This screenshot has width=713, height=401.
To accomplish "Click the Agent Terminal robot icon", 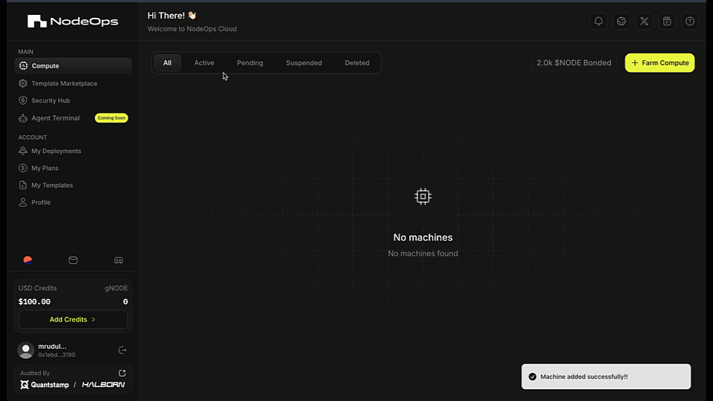I will coord(23,118).
